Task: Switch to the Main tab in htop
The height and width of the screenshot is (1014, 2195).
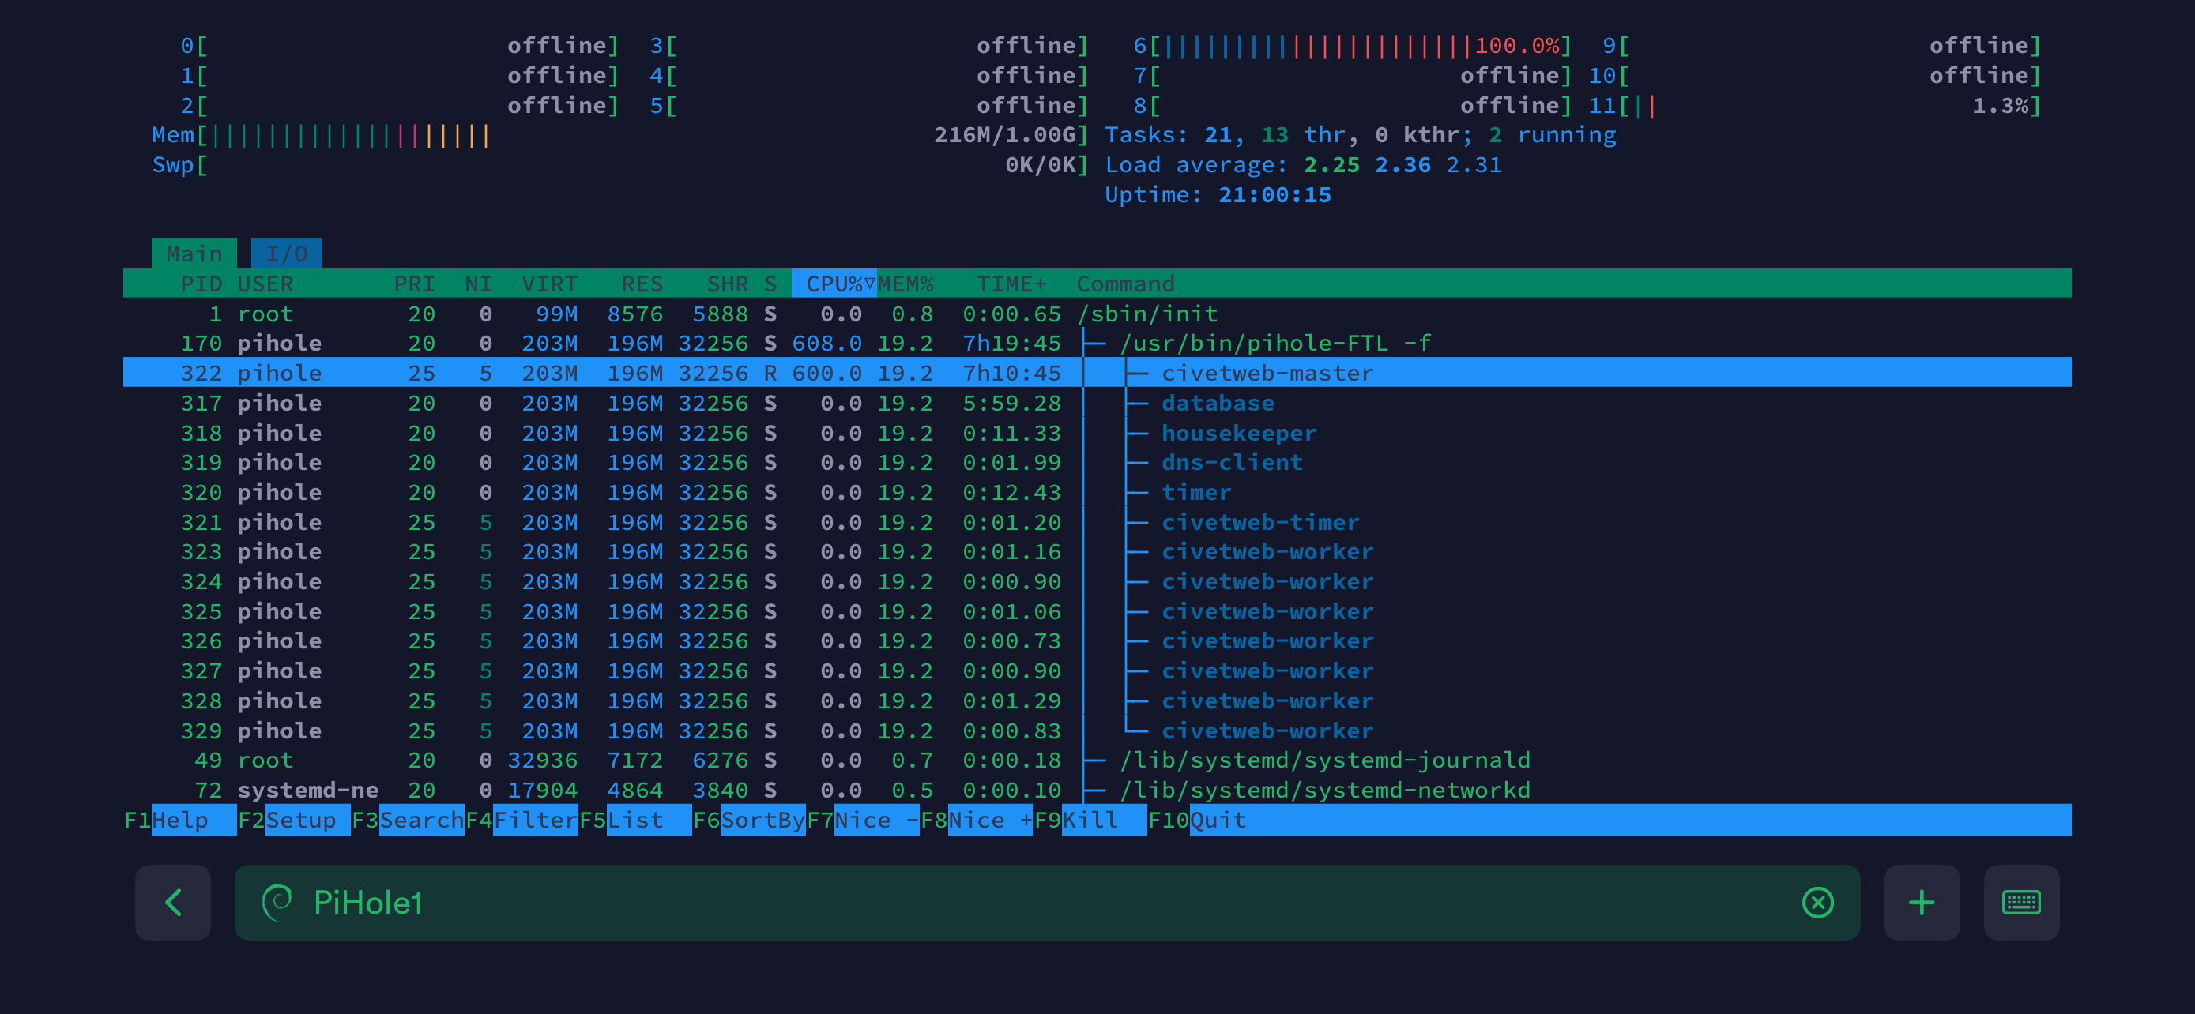Action: (194, 252)
